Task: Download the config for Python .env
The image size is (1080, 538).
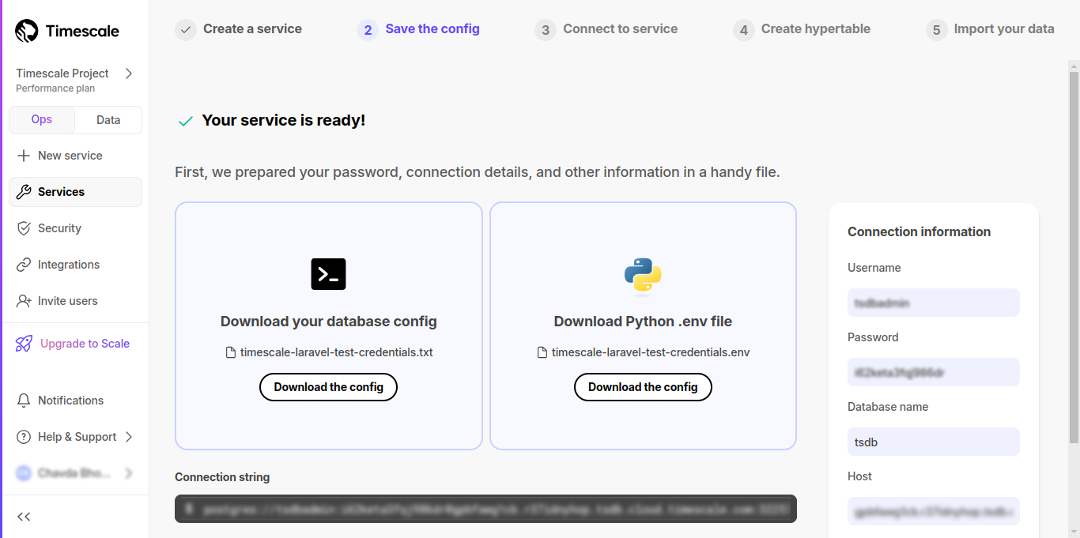Action: 643,387
